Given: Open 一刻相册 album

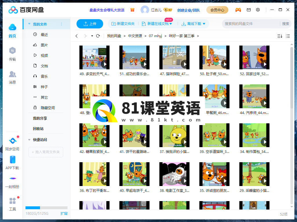Looking at the screenshot, I should pos(12,182).
